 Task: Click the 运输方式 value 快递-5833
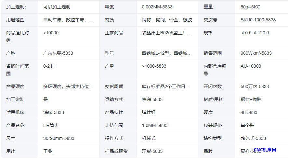tap(152, 99)
